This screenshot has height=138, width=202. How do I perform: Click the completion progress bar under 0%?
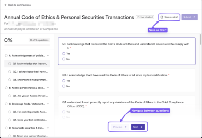[27, 45]
